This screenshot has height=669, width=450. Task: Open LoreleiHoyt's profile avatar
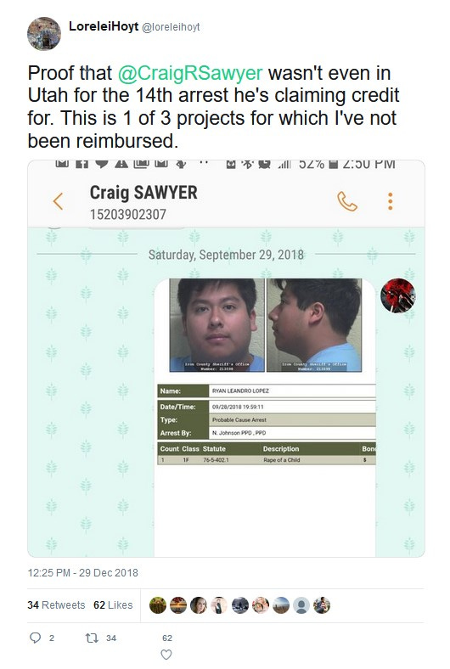pos(44,34)
